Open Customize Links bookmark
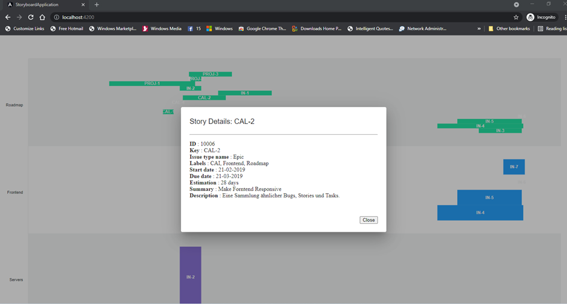This screenshot has height=304, width=567. pos(25,28)
